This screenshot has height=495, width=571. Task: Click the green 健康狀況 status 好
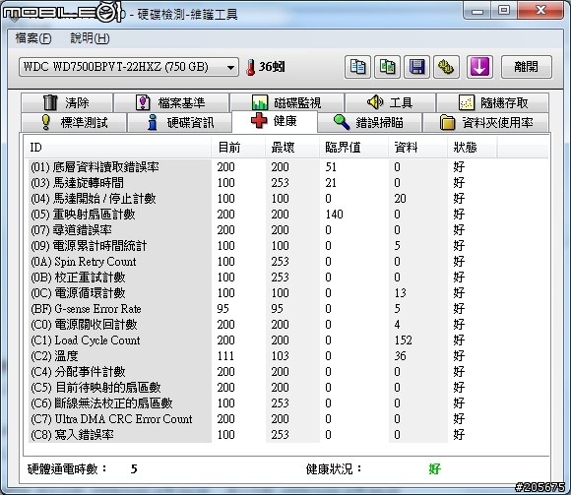pos(435,468)
